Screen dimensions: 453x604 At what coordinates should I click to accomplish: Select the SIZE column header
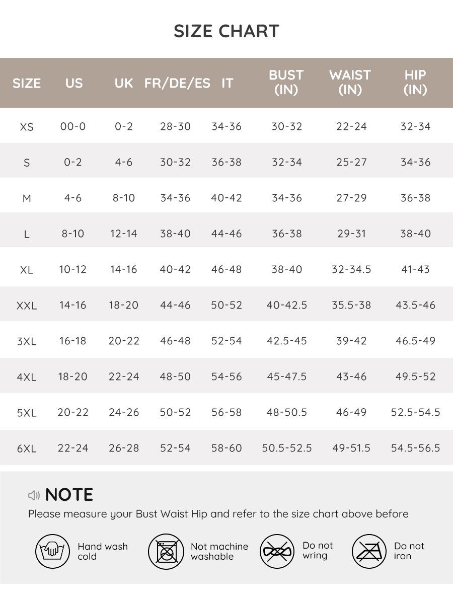pyautogui.click(x=27, y=83)
